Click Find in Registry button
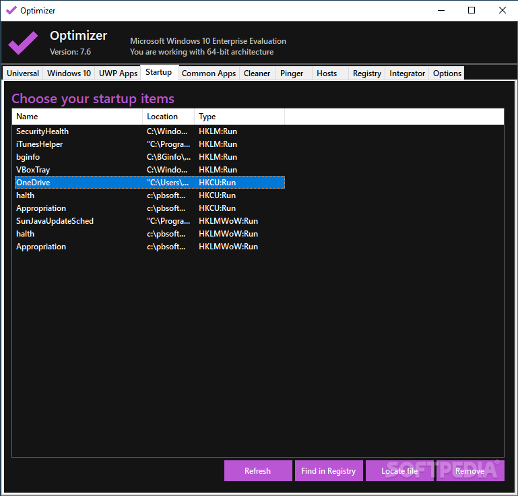Viewport: 518px width, 496px height. [329, 471]
